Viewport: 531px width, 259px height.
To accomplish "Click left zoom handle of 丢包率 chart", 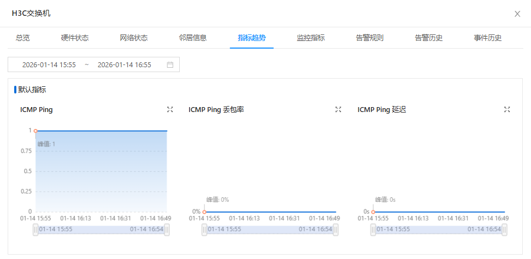I will [x=204, y=230].
